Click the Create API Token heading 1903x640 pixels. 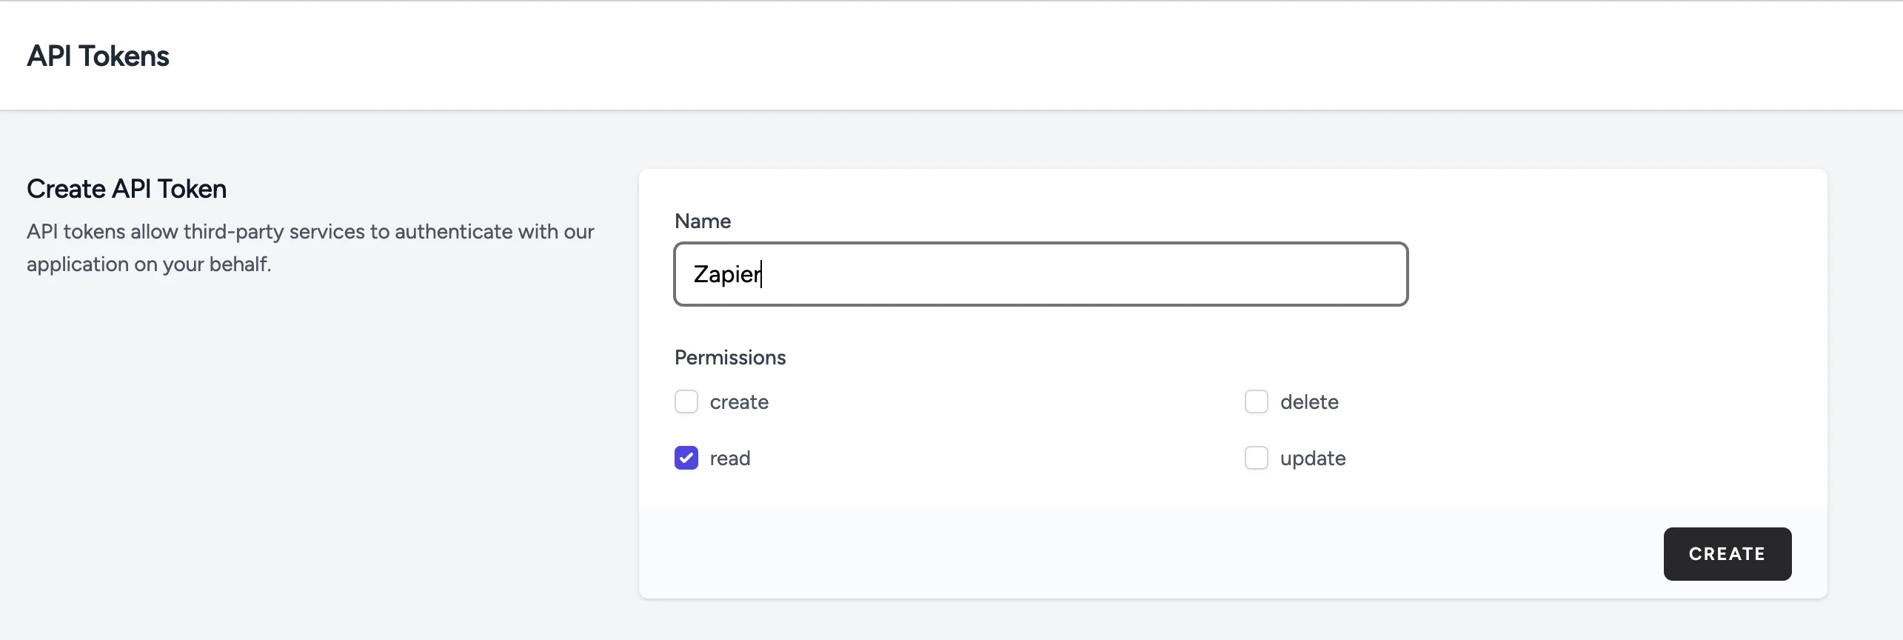pyautogui.click(x=127, y=189)
